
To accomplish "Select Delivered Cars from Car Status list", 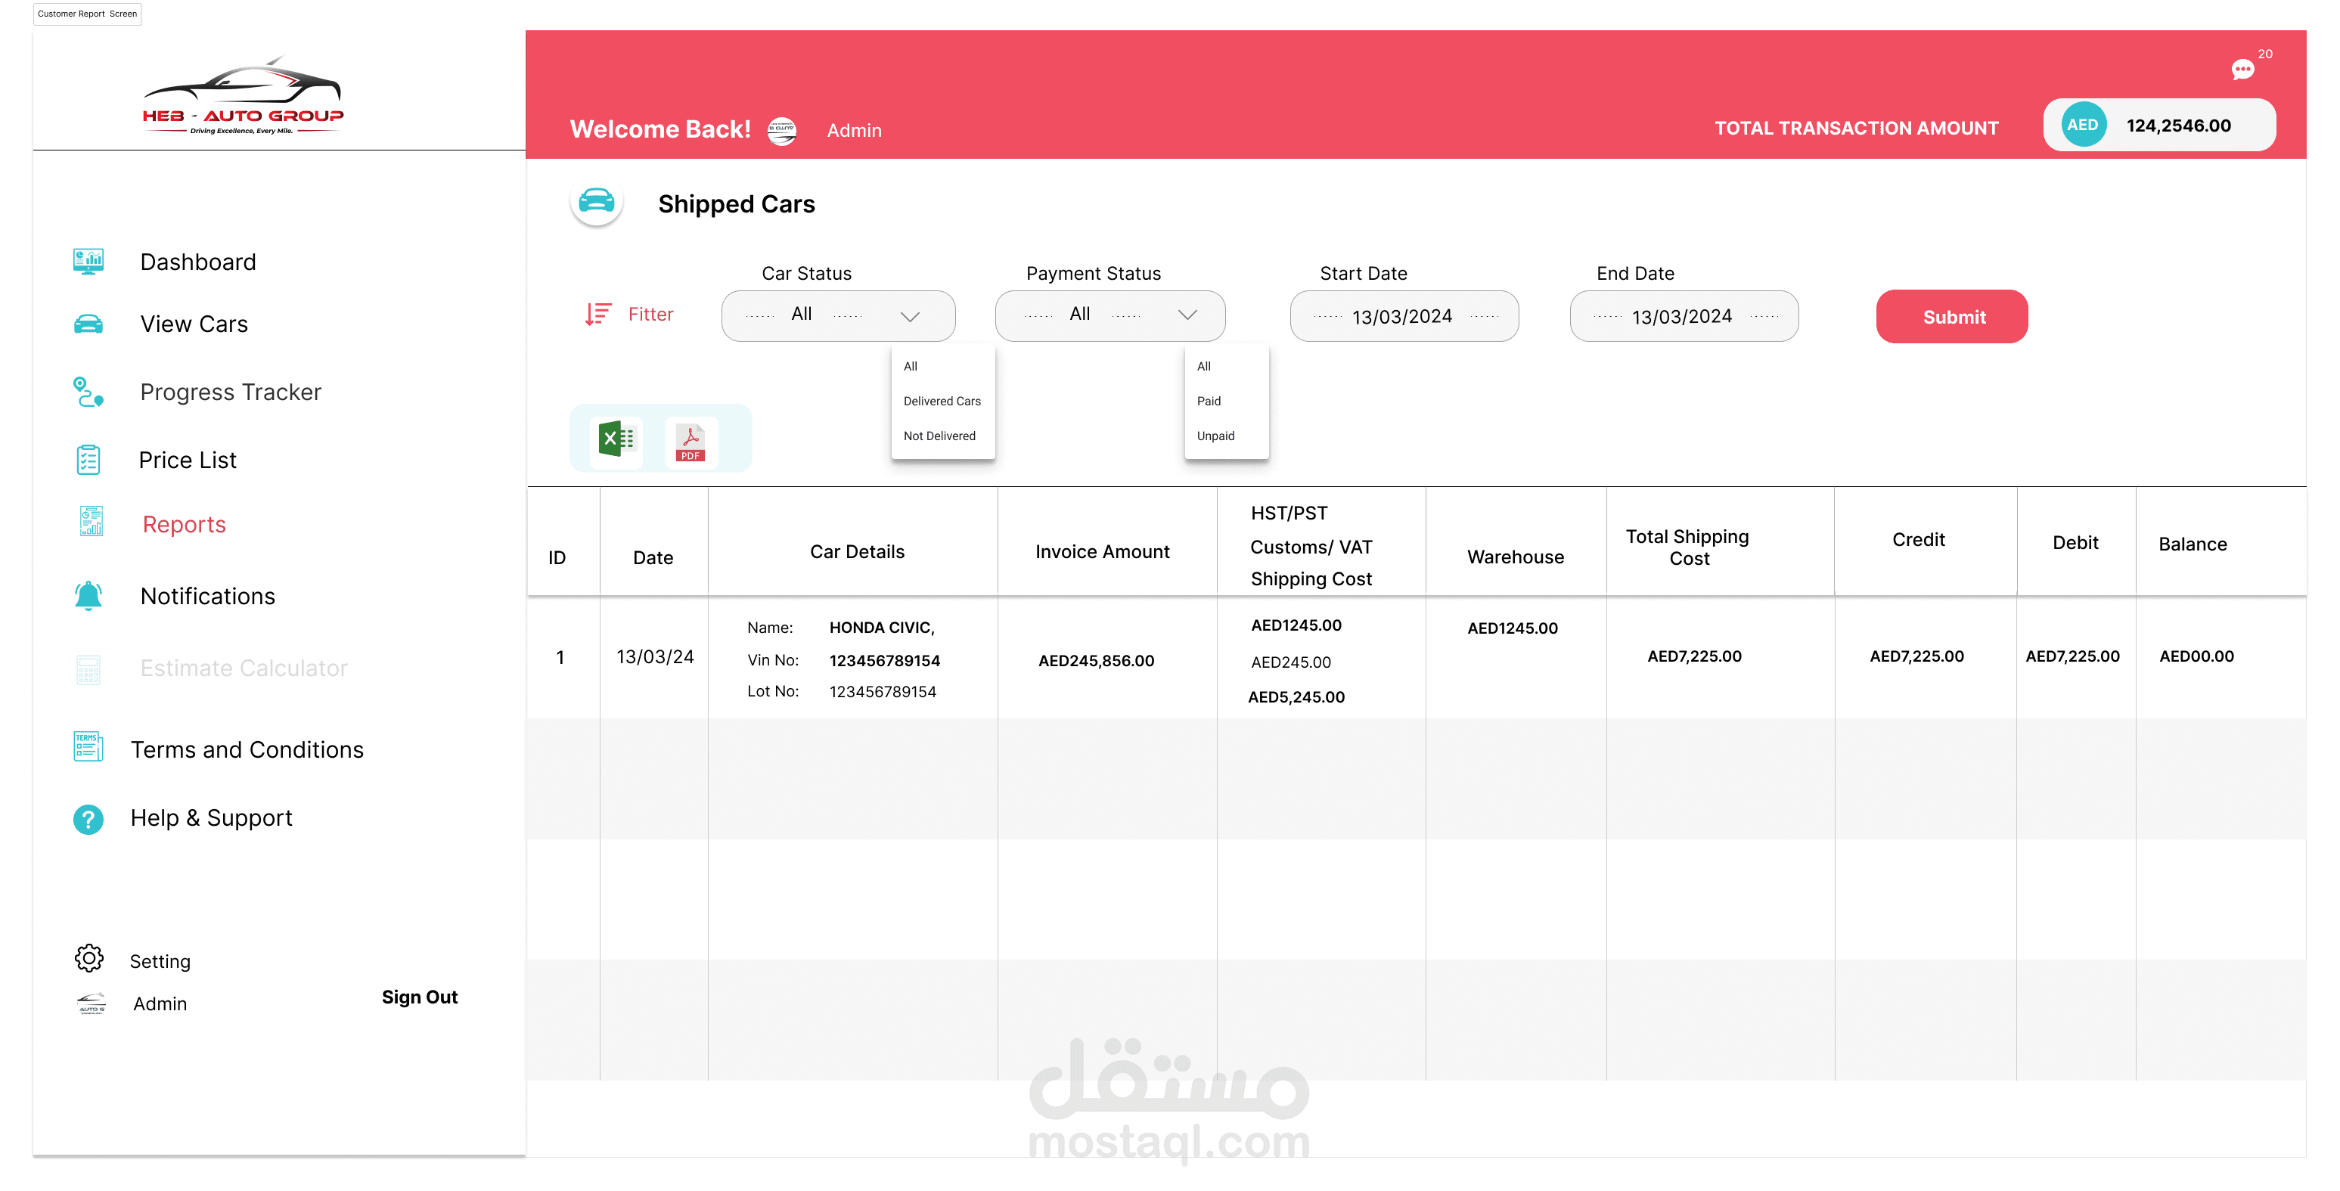I will pos(941,402).
